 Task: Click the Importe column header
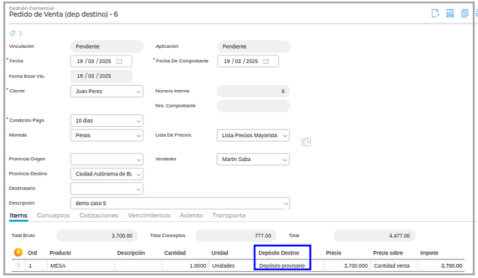coord(430,253)
